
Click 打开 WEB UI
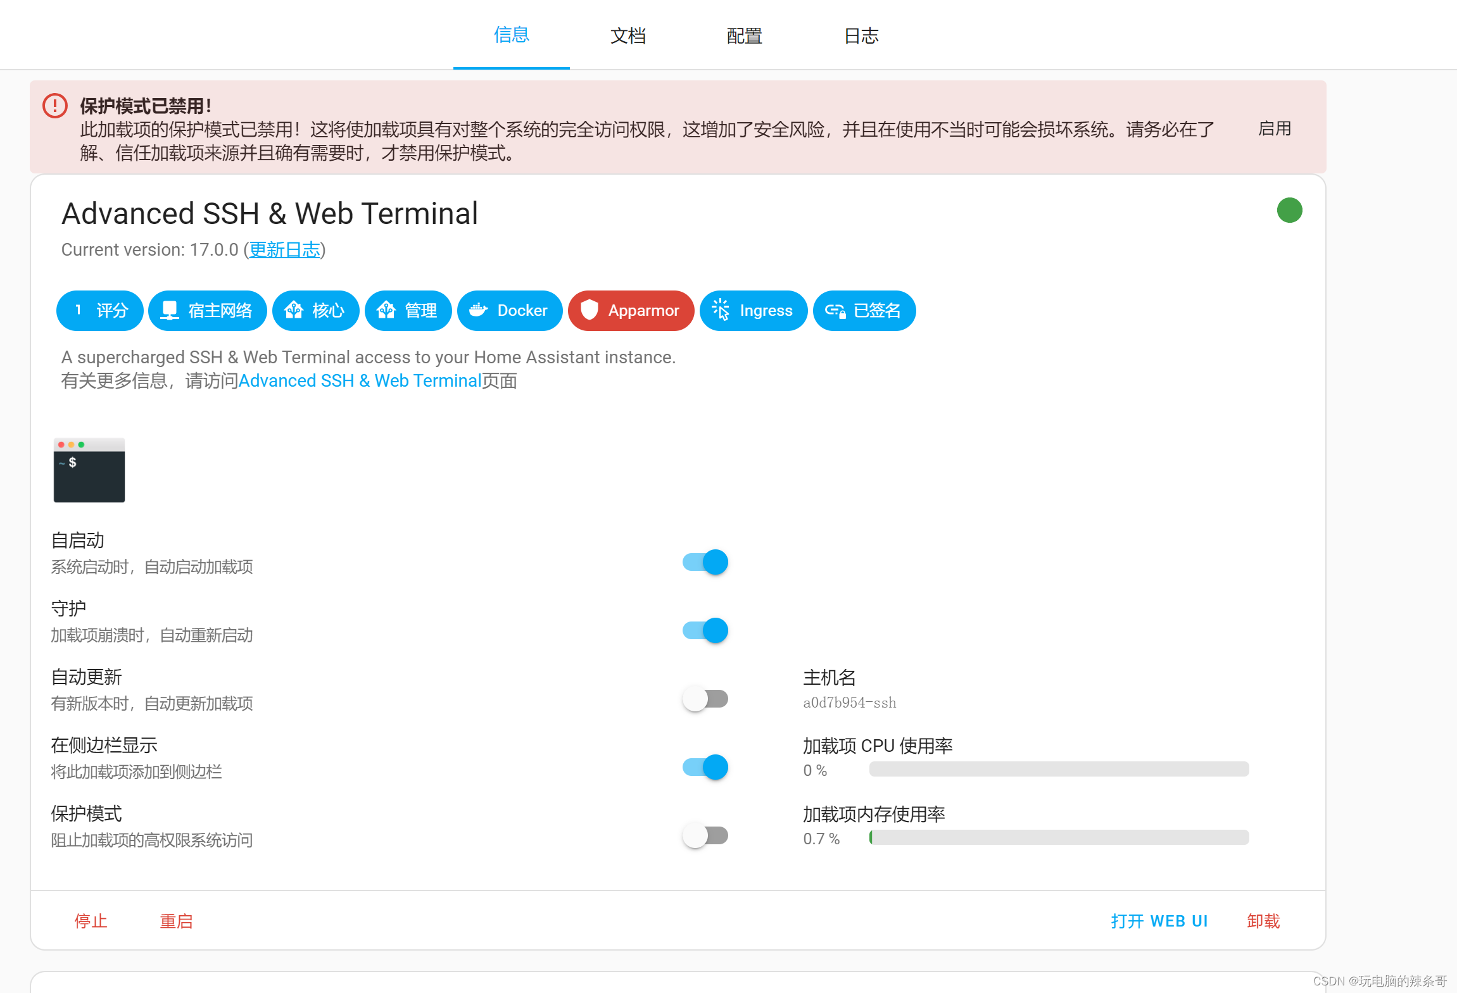pos(1159,921)
